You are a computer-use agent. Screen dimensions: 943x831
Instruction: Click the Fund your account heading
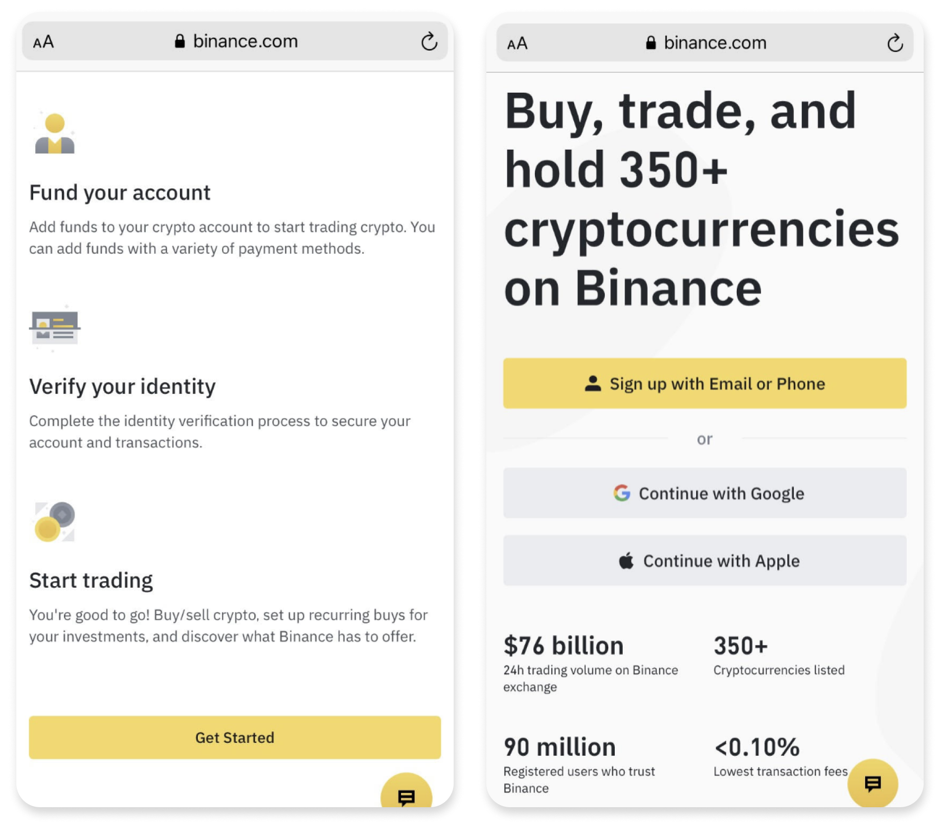coord(120,193)
